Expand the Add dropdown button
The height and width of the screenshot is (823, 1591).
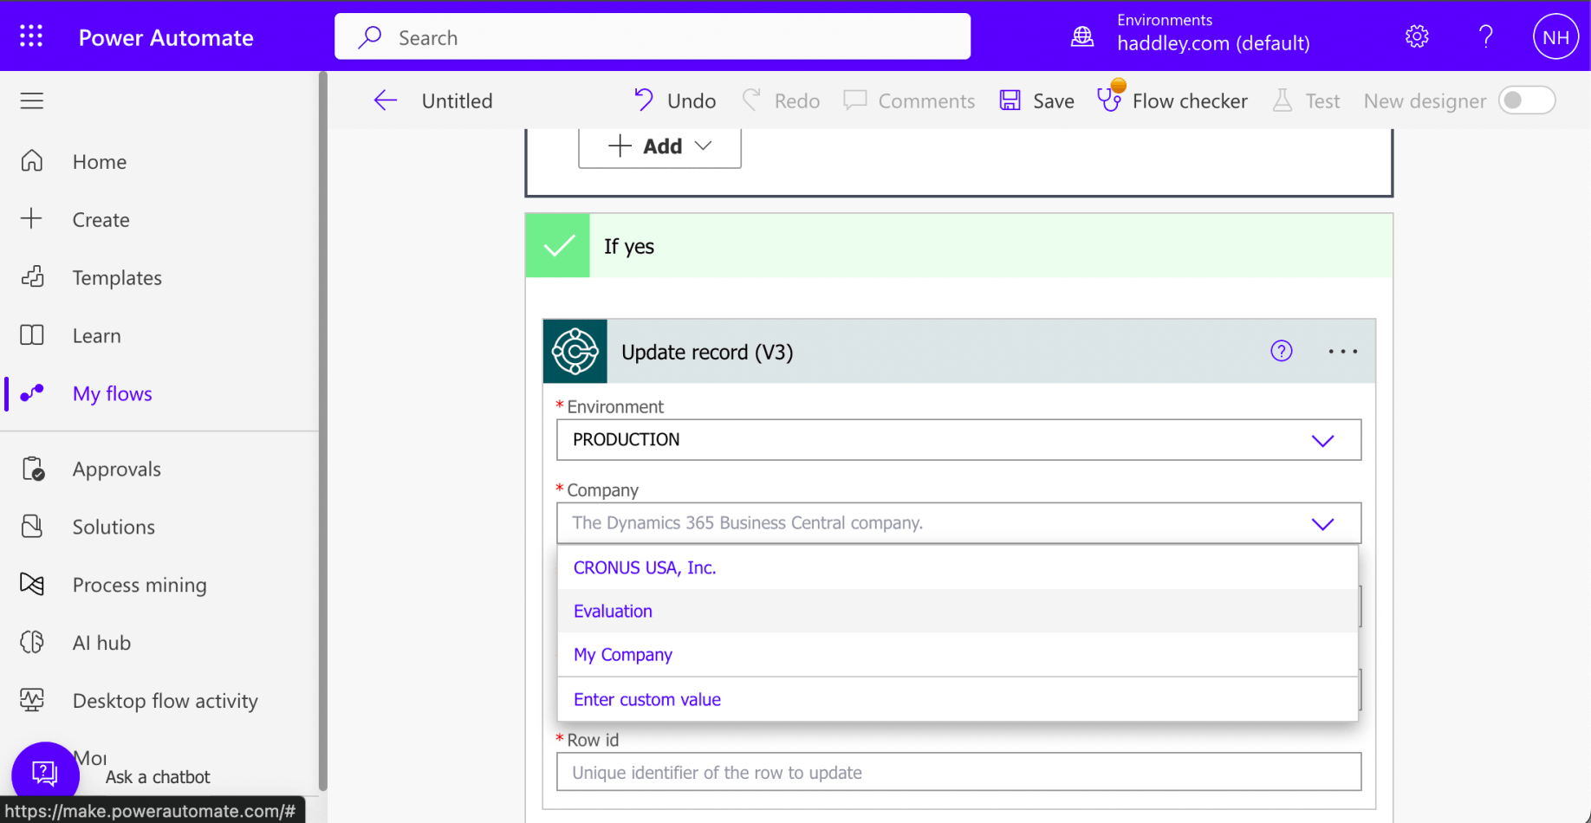coord(659,146)
